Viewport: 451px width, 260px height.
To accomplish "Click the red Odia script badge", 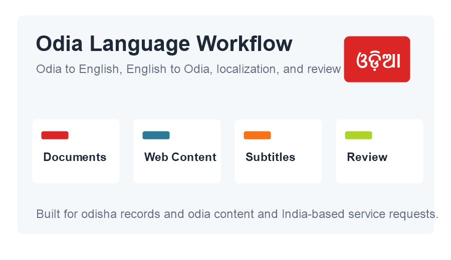I will click(377, 59).
